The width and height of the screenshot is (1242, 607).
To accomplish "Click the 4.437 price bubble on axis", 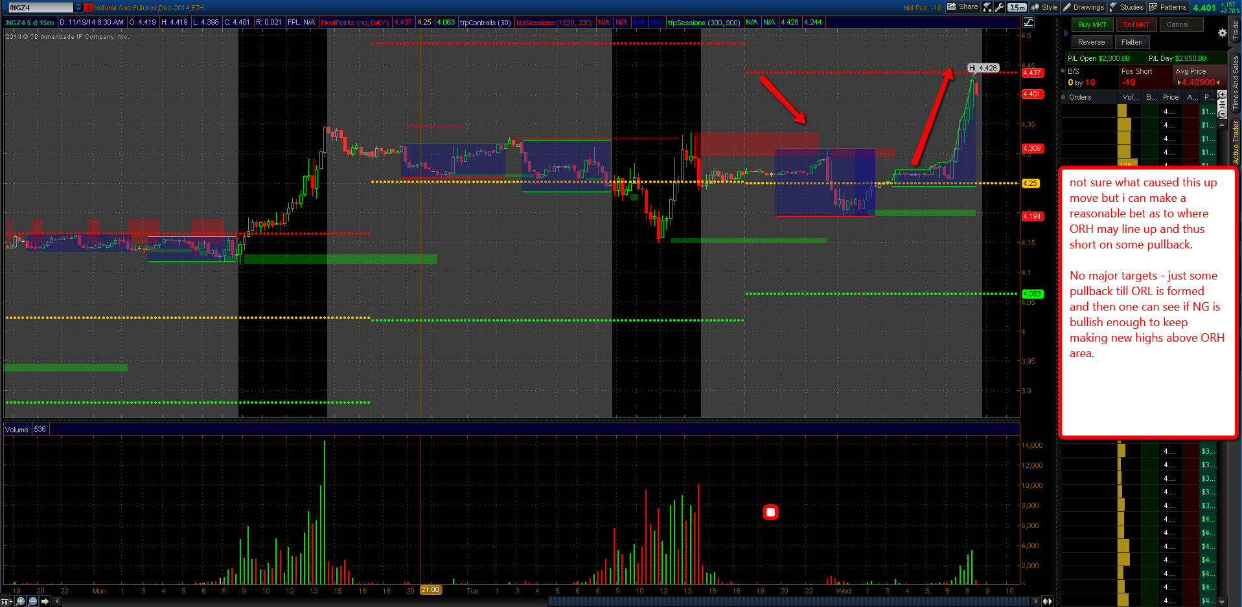I will (x=1032, y=72).
